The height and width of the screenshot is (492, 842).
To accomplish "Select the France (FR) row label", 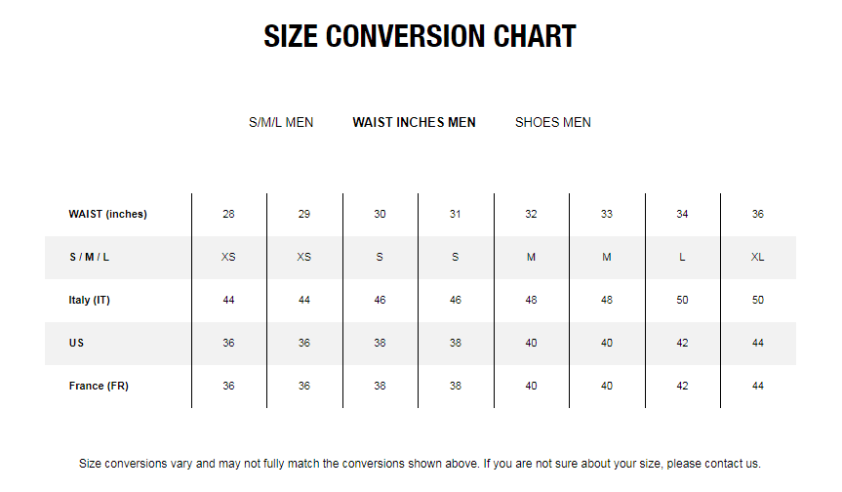I will [99, 386].
